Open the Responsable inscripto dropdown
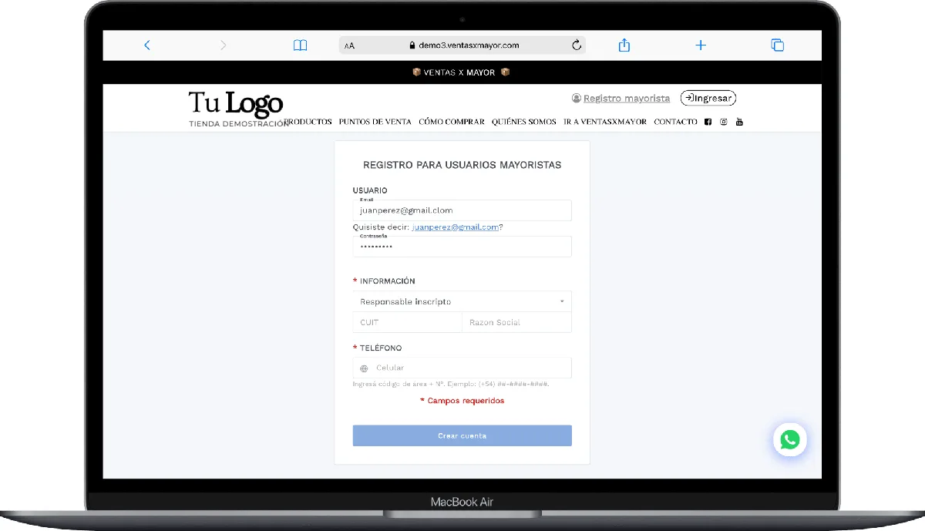Image resolution: width=925 pixels, height=531 pixels. tap(462, 301)
